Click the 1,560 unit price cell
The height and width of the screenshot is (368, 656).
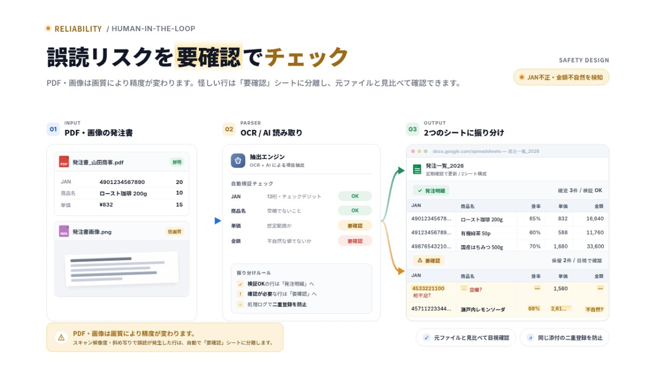click(560, 289)
